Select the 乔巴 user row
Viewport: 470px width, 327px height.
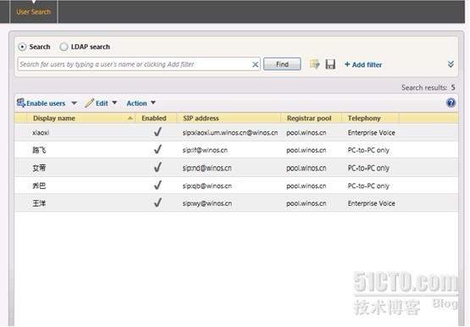[236, 186]
